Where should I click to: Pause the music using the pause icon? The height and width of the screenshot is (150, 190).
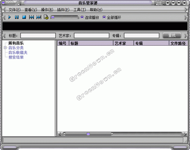coord(17,17)
